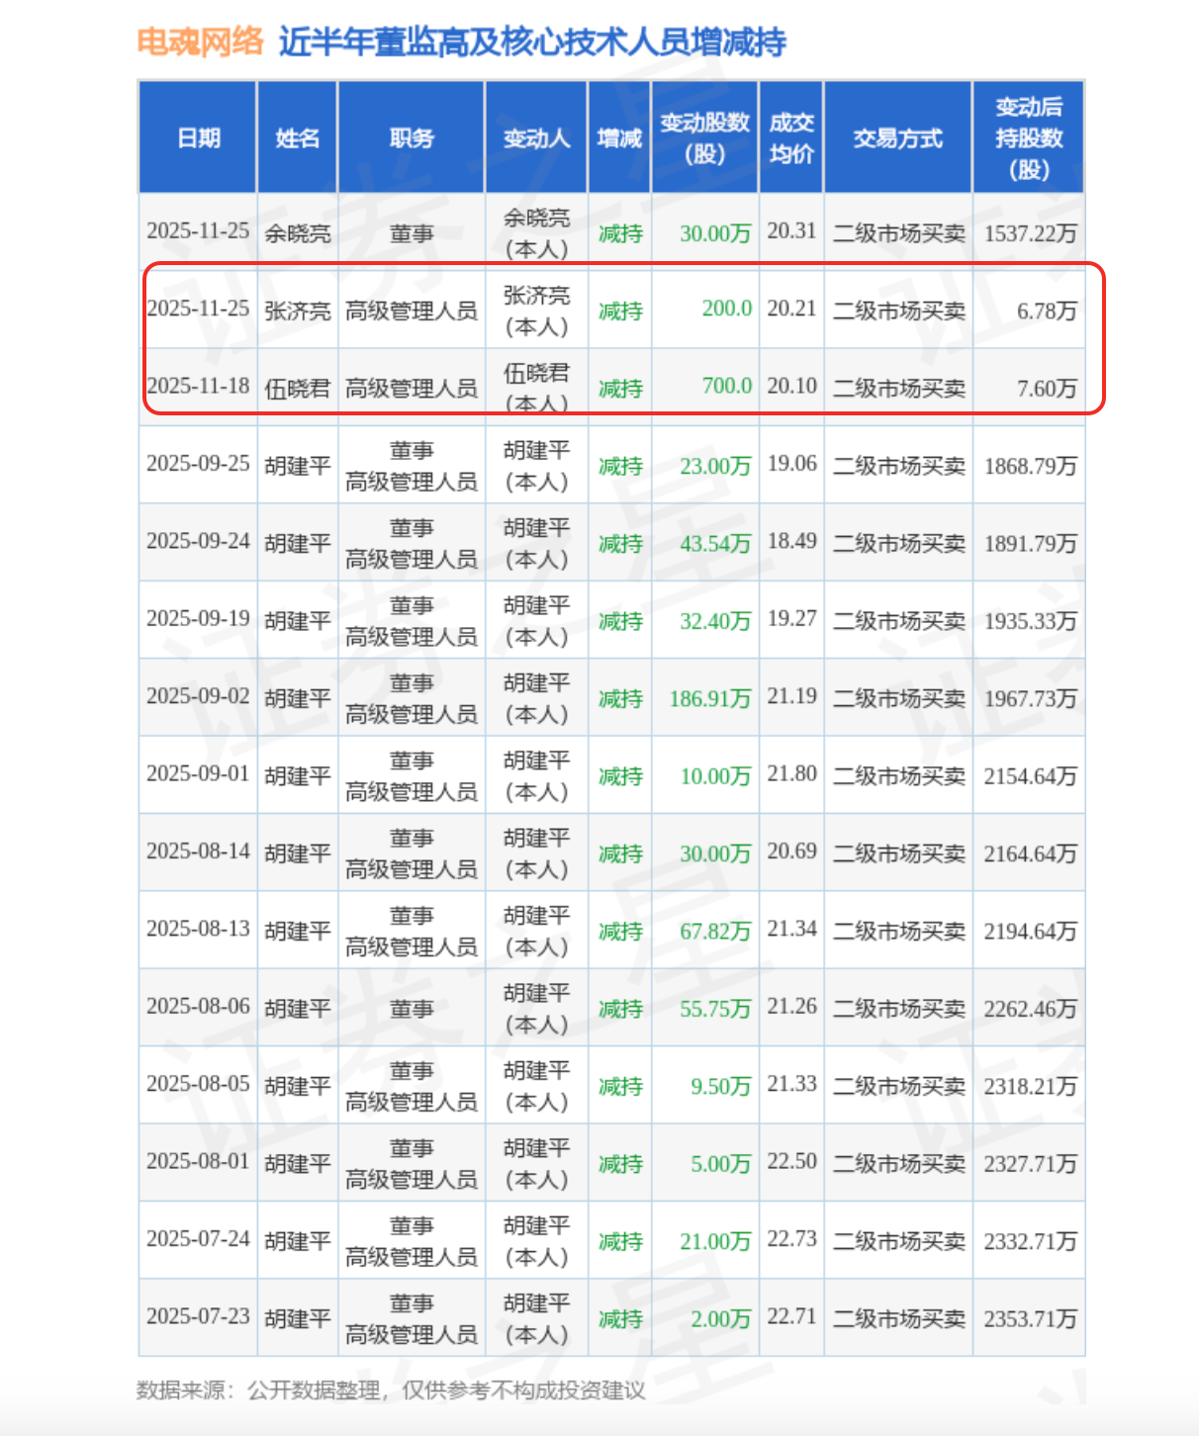Click the 21.19 average price cell
1199x1436 pixels.
tap(792, 695)
